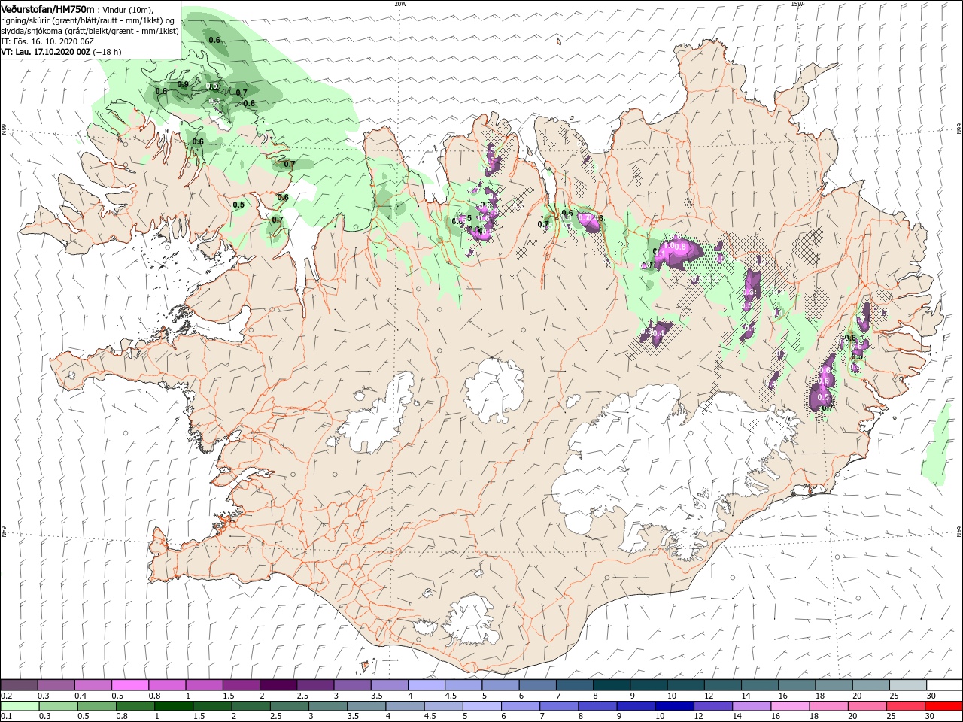
Task: Click the 15W longitude label
Action: point(797,3)
